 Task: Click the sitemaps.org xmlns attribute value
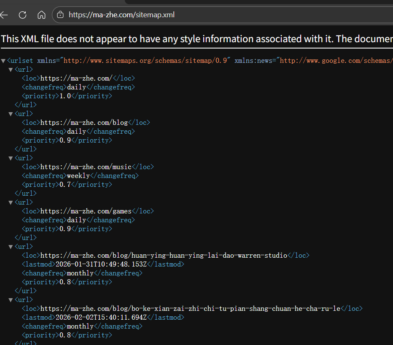[145, 61]
